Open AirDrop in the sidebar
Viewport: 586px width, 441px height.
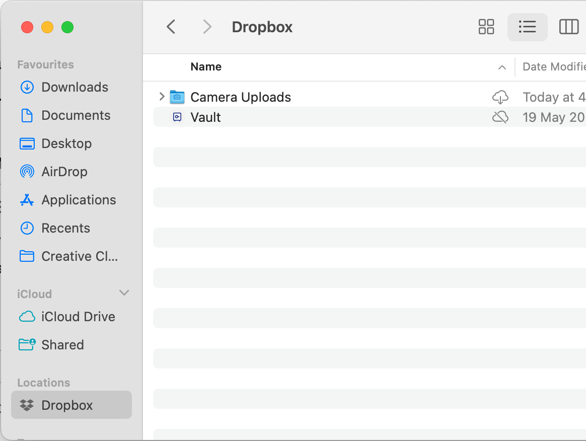pyautogui.click(x=71, y=172)
